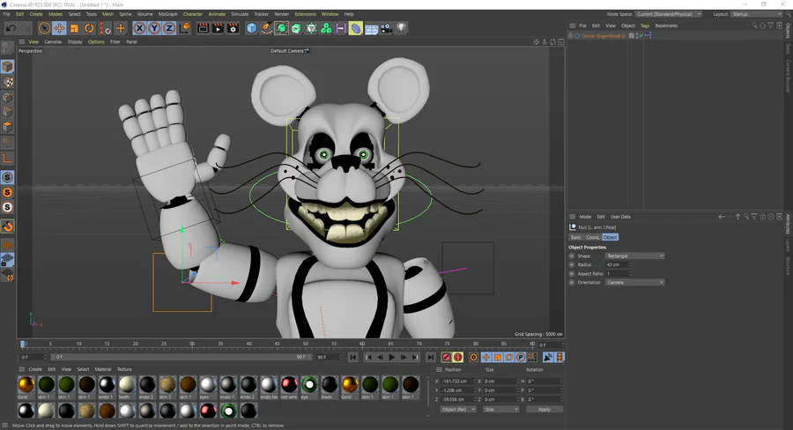Toggle the Aspect Ratio animation dot
Screen dimensions: 793x430
click(x=572, y=274)
